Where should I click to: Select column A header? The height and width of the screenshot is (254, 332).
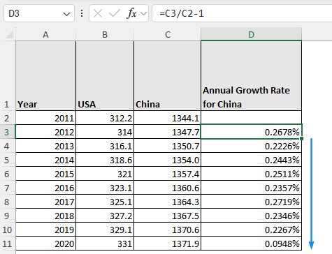[x=45, y=34]
